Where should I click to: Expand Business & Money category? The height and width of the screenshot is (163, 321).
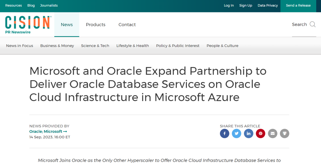click(x=57, y=46)
